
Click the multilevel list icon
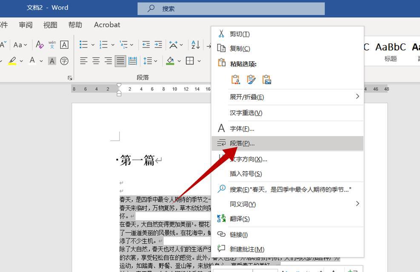(123, 45)
